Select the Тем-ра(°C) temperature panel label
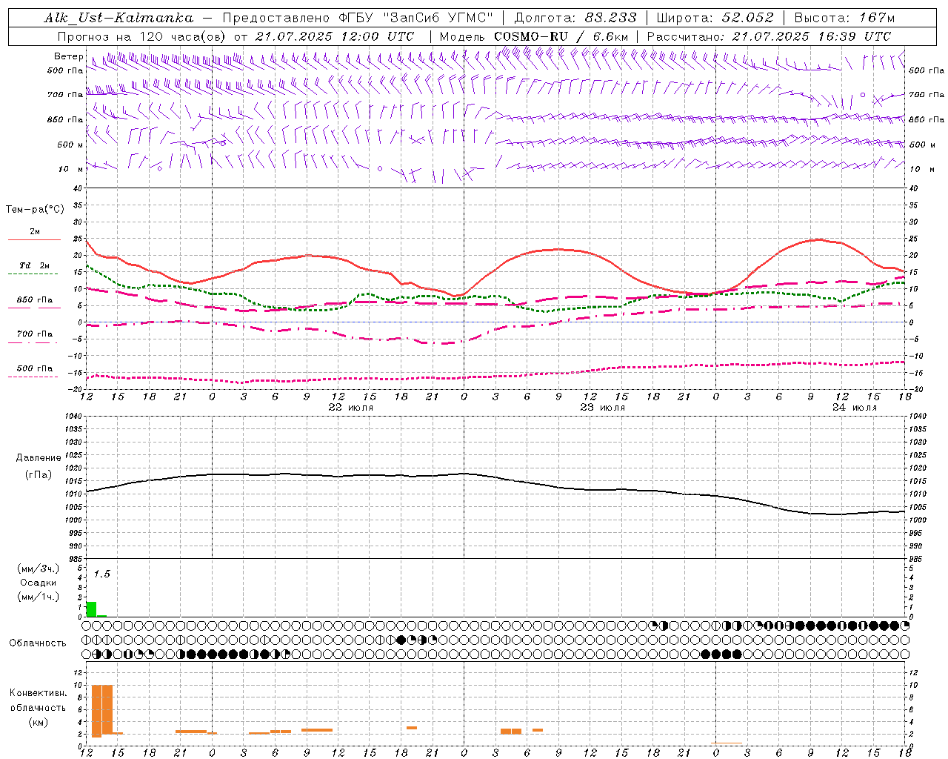Viewport: 948px width, 759px height. (x=35, y=210)
